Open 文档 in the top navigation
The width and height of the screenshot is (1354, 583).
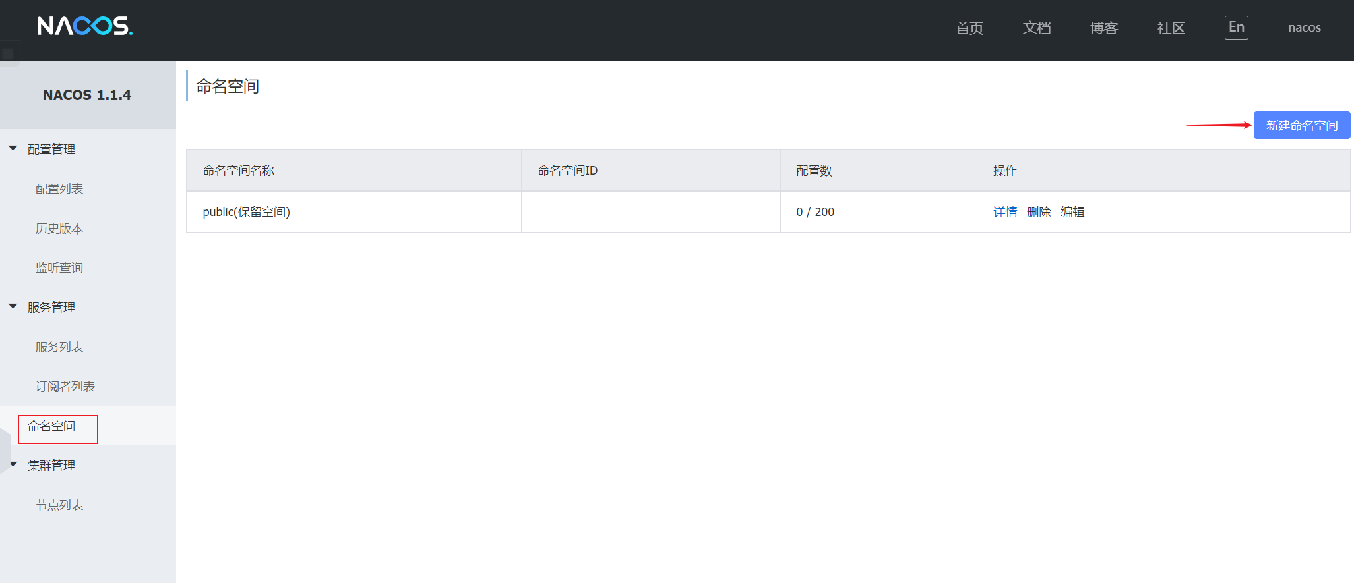point(1037,28)
